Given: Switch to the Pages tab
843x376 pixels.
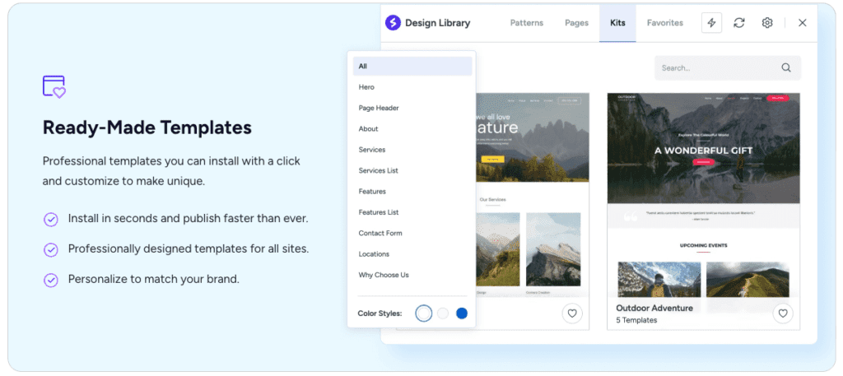Looking at the screenshot, I should point(576,23).
